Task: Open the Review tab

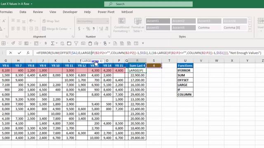Action: coord(38,12)
